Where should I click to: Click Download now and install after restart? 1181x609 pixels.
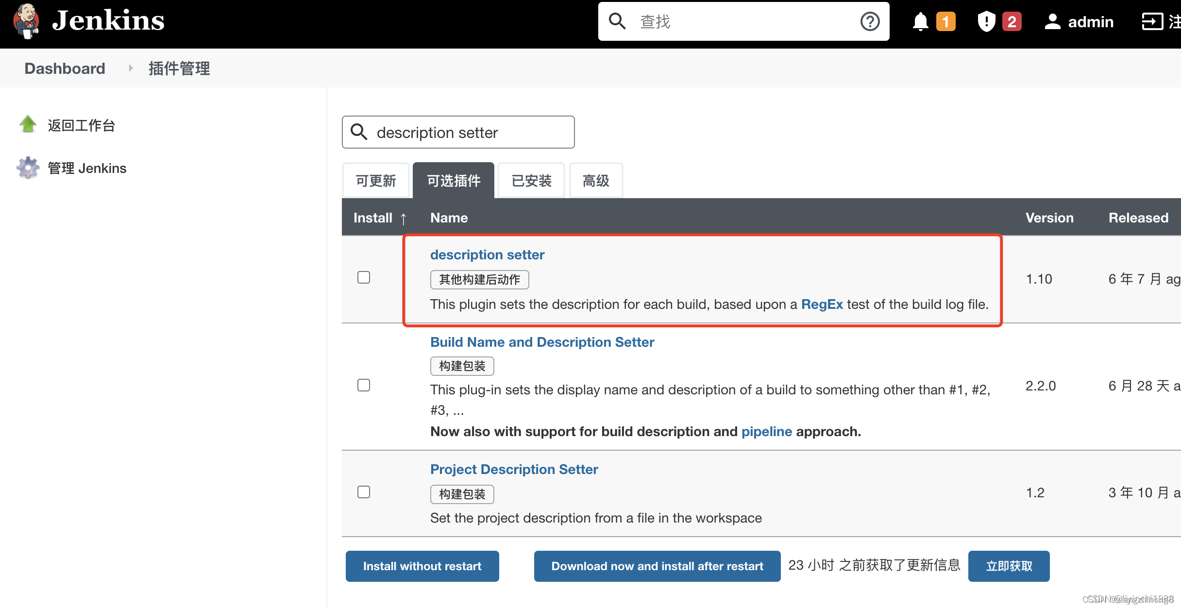click(x=657, y=566)
